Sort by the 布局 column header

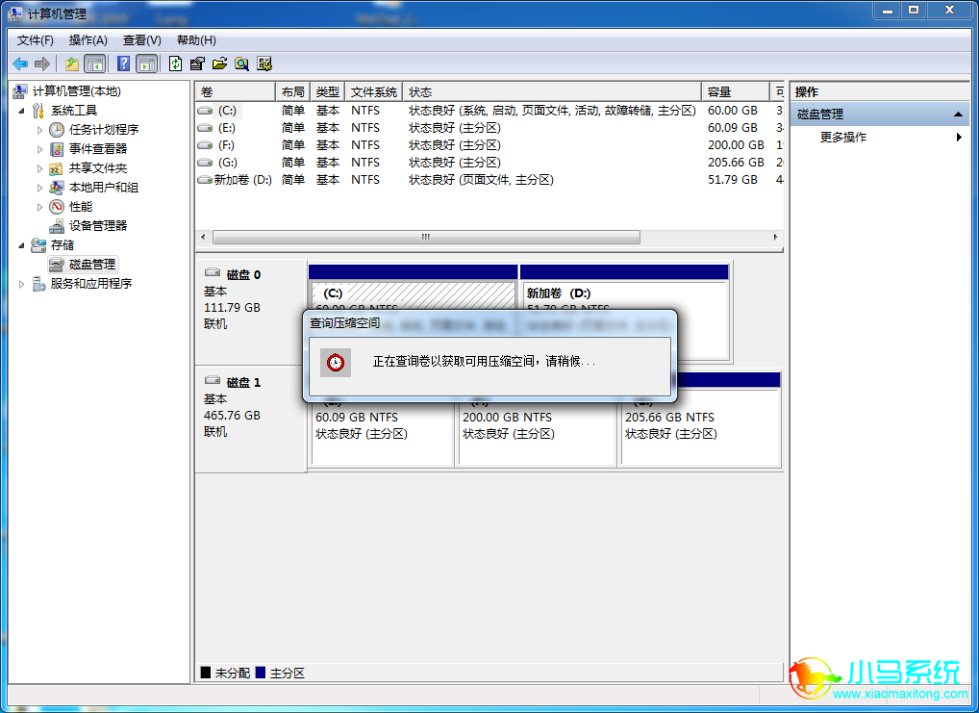[x=292, y=91]
